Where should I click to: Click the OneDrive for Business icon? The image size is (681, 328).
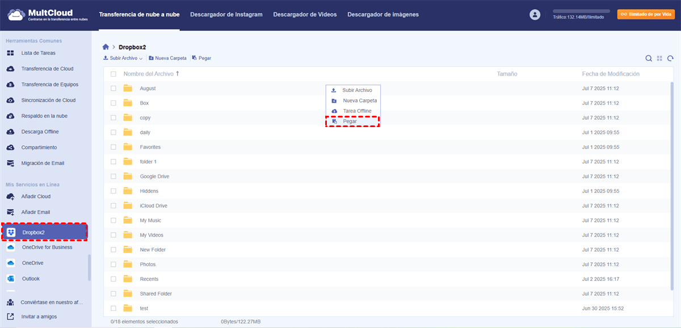point(10,247)
